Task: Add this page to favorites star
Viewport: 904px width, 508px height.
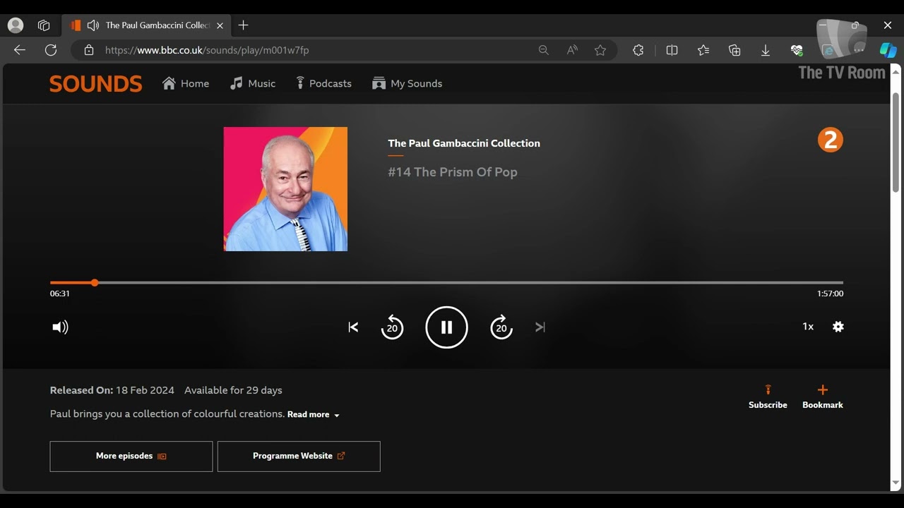Action: (x=600, y=50)
